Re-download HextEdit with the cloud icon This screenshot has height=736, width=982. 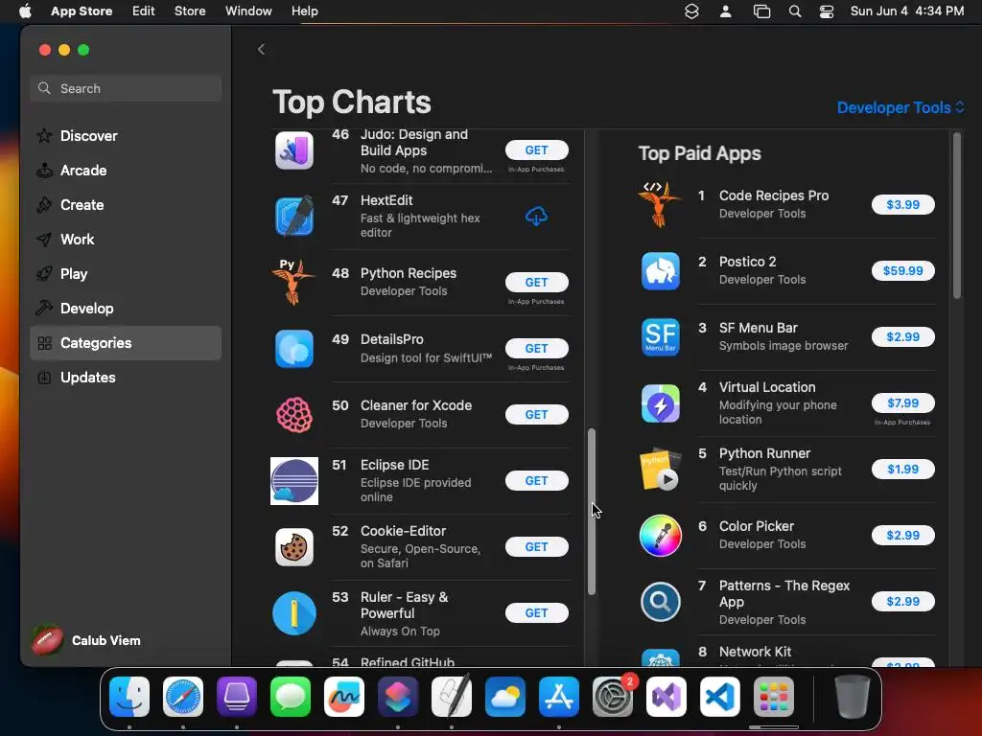(x=536, y=217)
